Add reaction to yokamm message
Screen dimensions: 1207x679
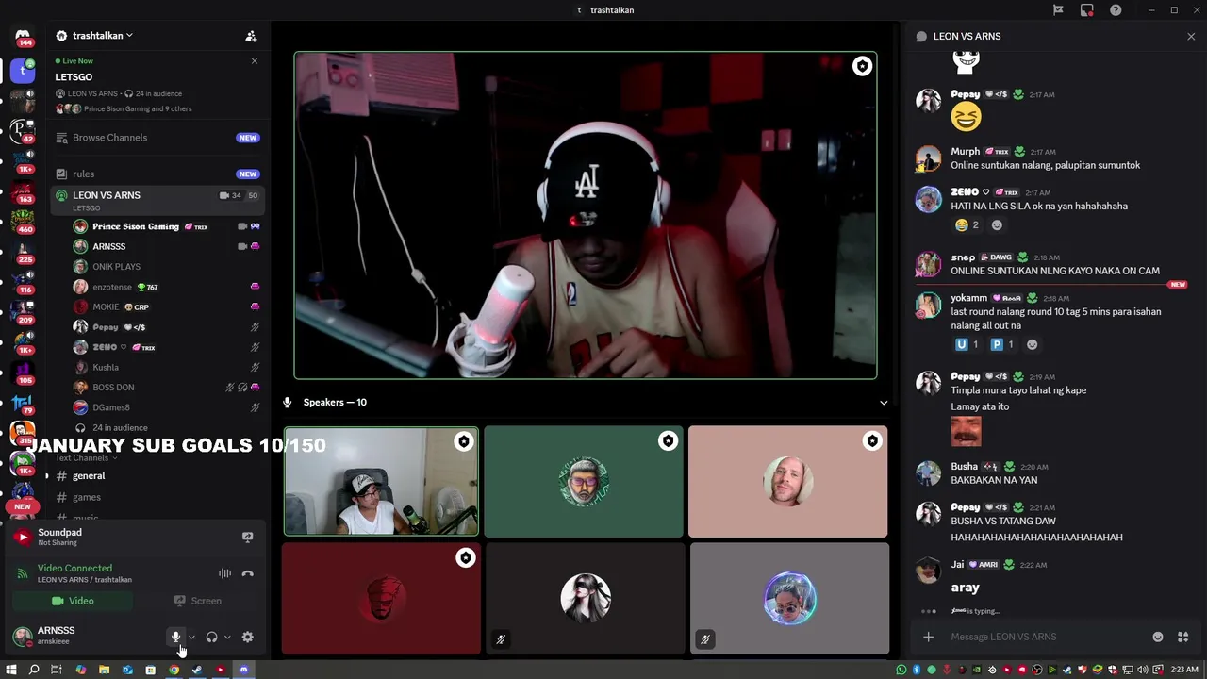pyautogui.click(x=1032, y=345)
